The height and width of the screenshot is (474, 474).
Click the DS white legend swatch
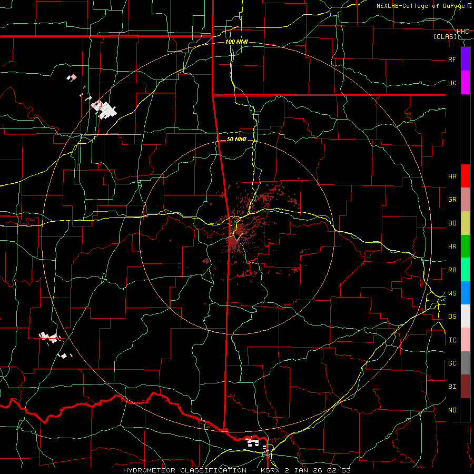pyautogui.click(x=465, y=316)
